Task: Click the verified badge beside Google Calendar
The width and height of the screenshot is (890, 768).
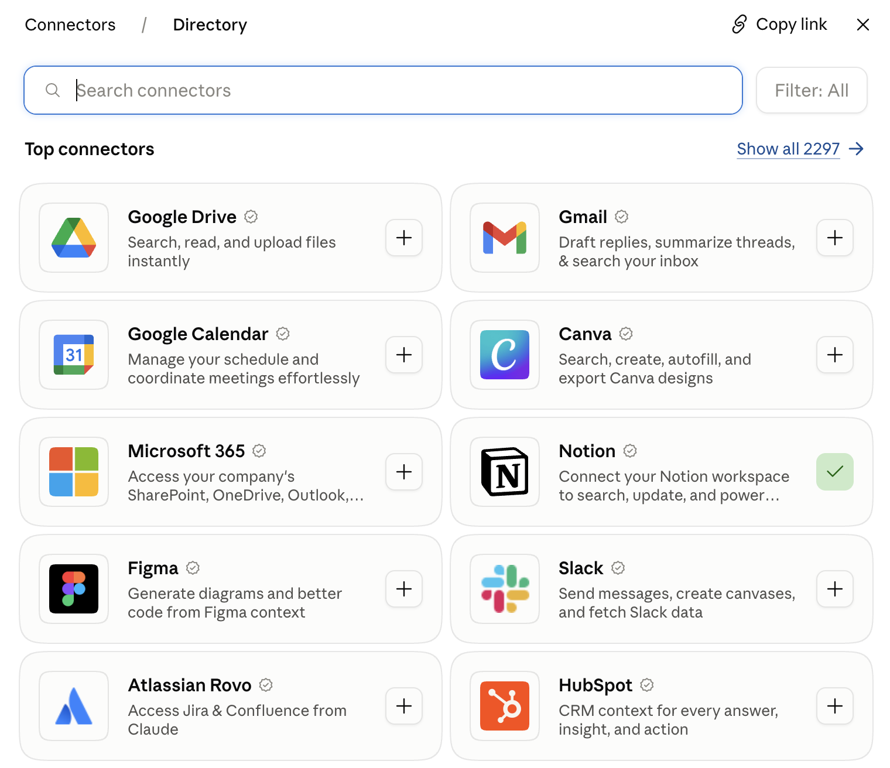Action: [x=283, y=334]
